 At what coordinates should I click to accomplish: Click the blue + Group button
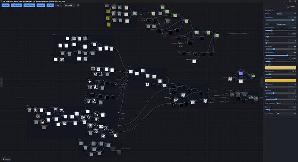(x=41, y=5)
